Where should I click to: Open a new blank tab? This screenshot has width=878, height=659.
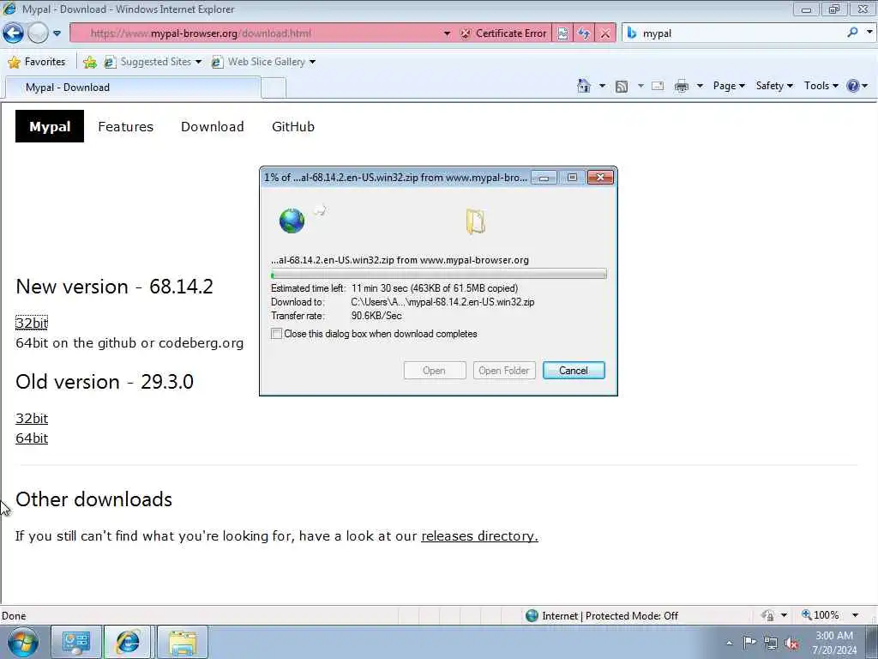point(274,88)
